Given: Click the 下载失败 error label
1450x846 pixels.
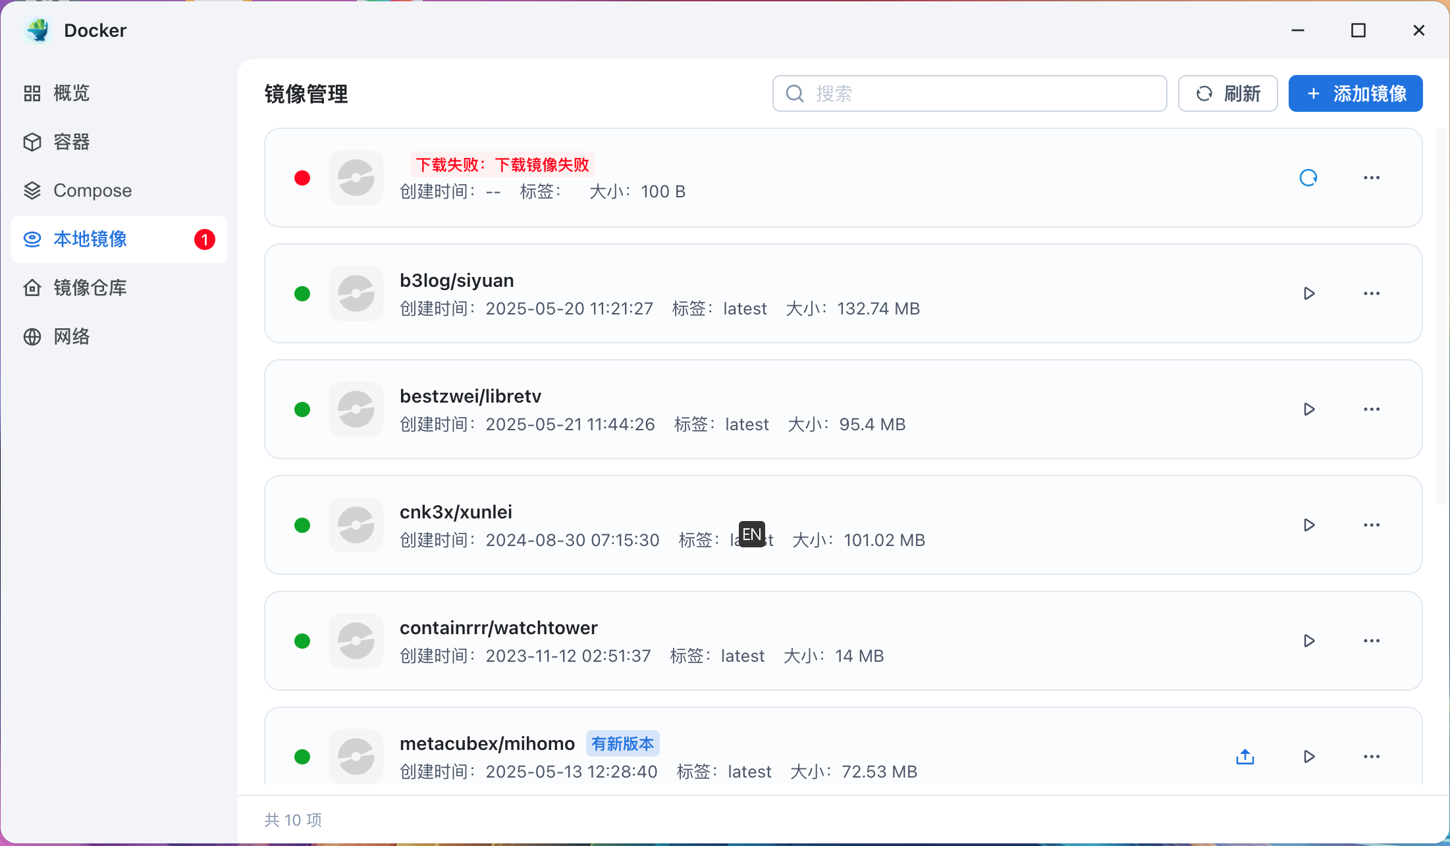Looking at the screenshot, I should click(x=502, y=164).
